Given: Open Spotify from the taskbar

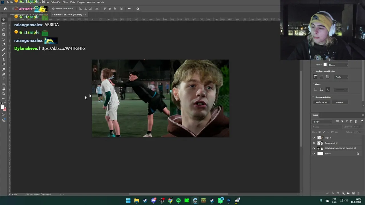Looking at the screenshot, I should pos(179,200).
